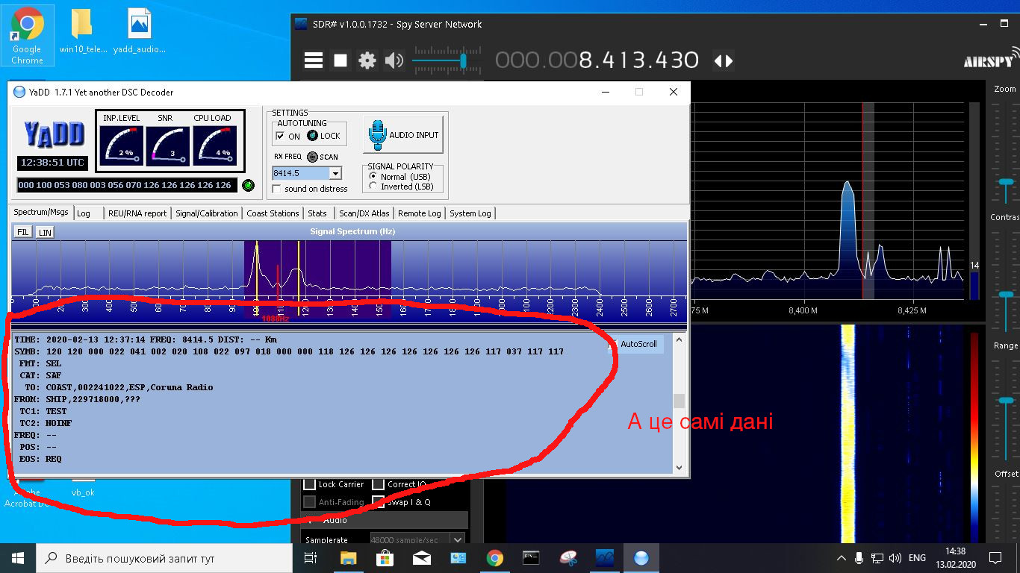Open Command Prompt from taskbar
1020x573 pixels.
click(531, 558)
